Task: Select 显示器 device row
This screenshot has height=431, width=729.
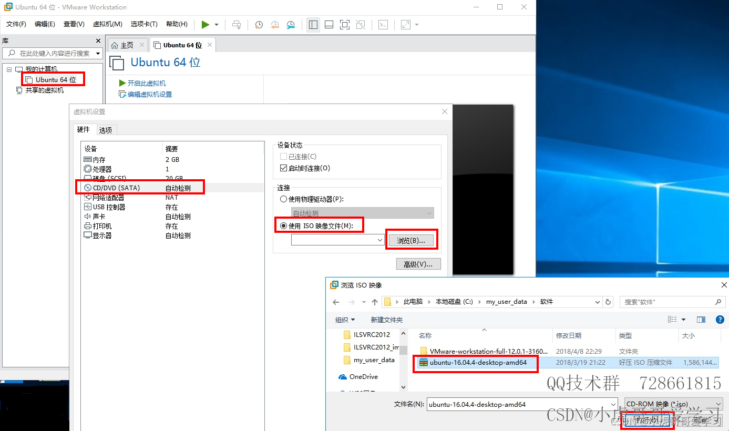Action: point(173,235)
